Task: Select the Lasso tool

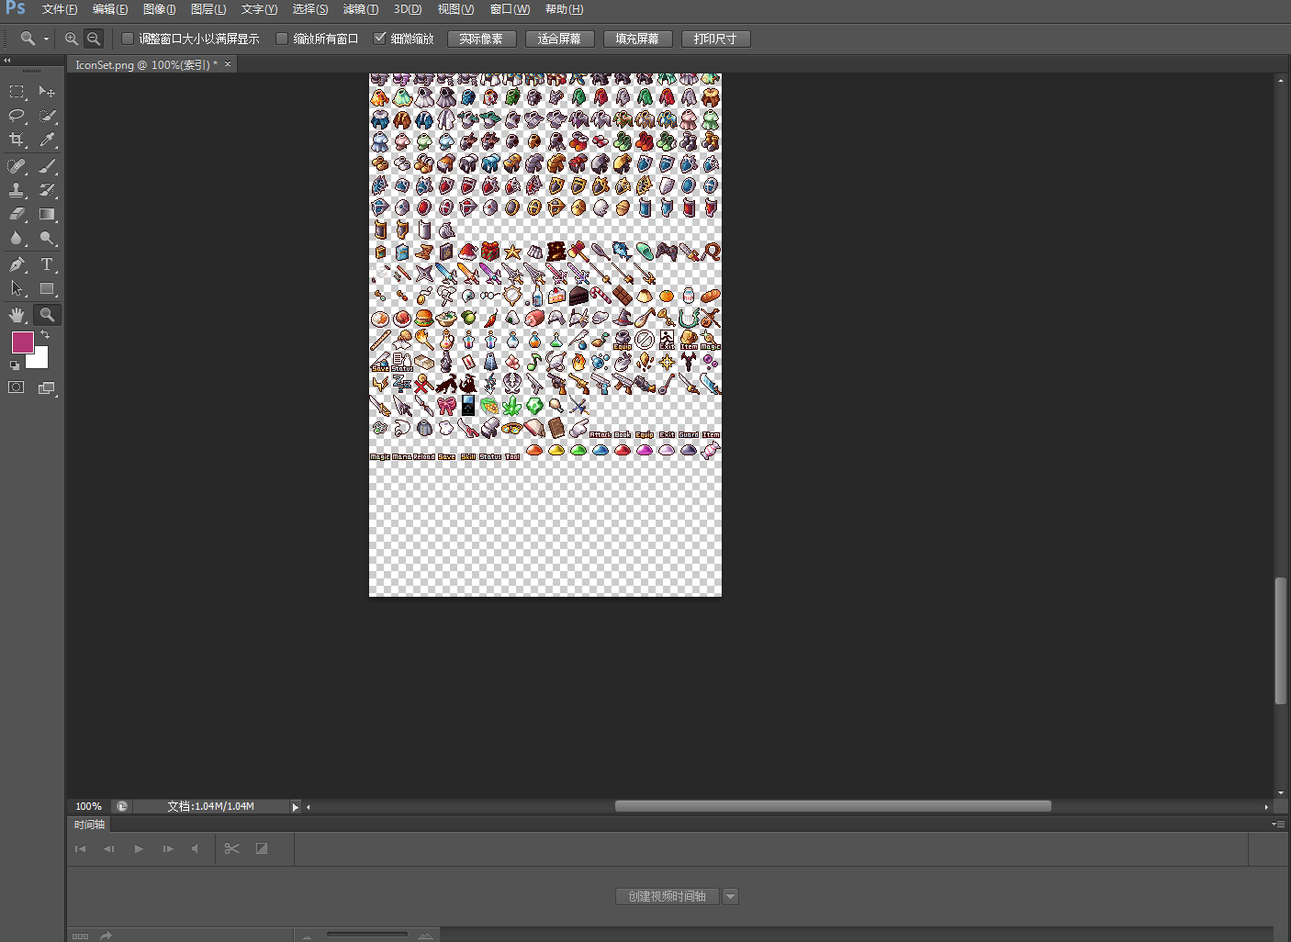Action: click(x=17, y=116)
